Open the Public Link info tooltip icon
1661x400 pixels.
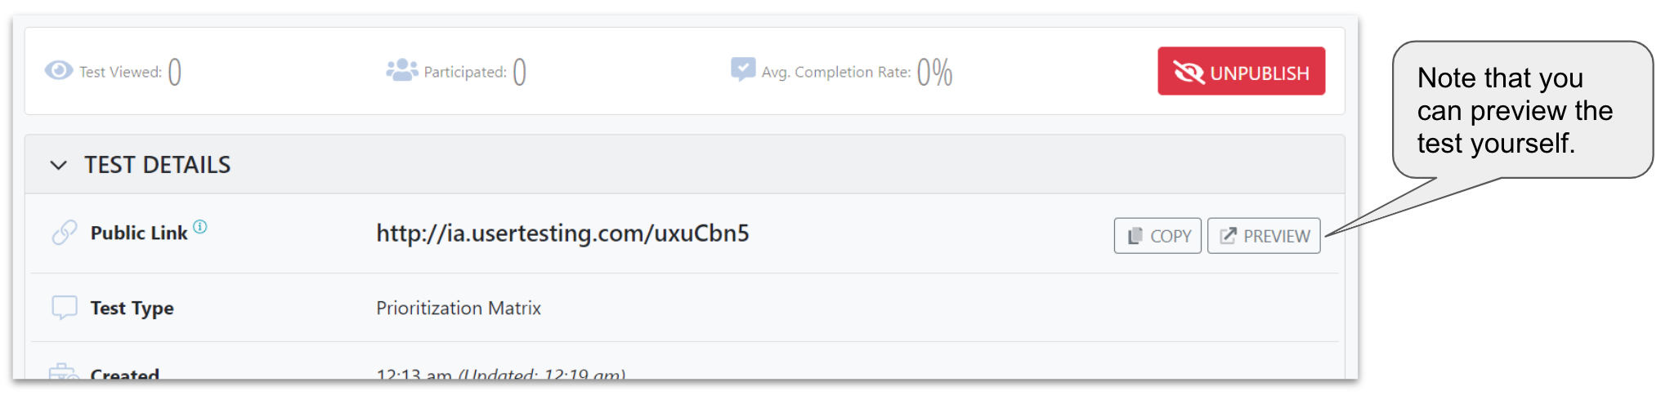click(200, 227)
